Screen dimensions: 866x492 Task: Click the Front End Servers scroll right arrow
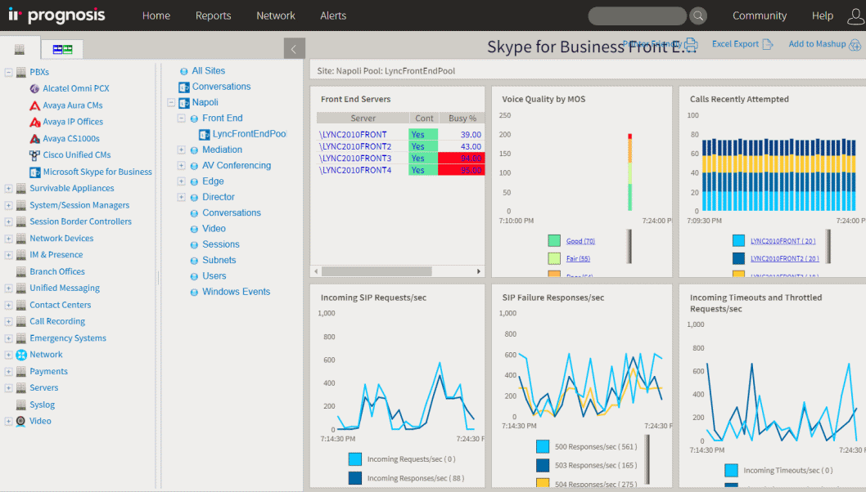coord(479,271)
